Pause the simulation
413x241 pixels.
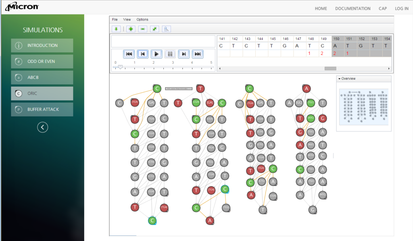(170, 54)
